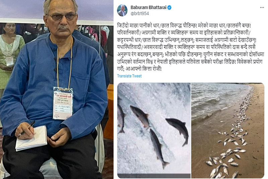Screen dimensions: 268x179
Task: Click the Translate Tweet link
Action: tap(129, 76)
